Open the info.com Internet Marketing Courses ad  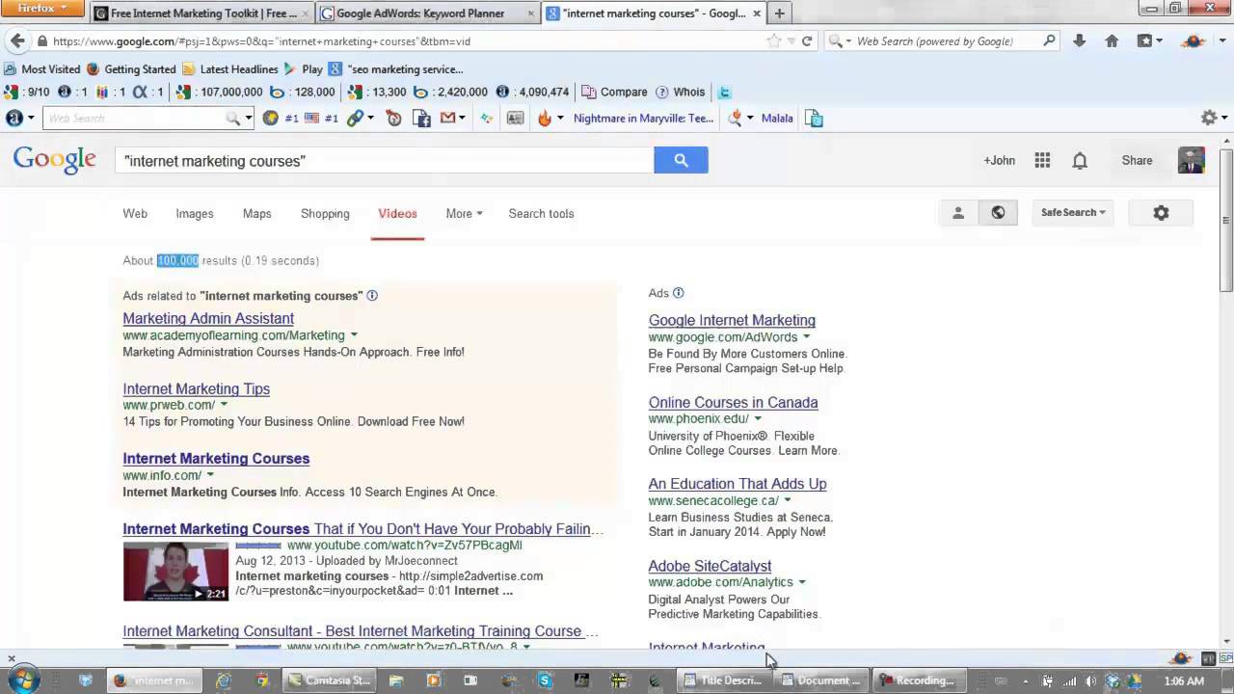pyautogui.click(x=216, y=459)
